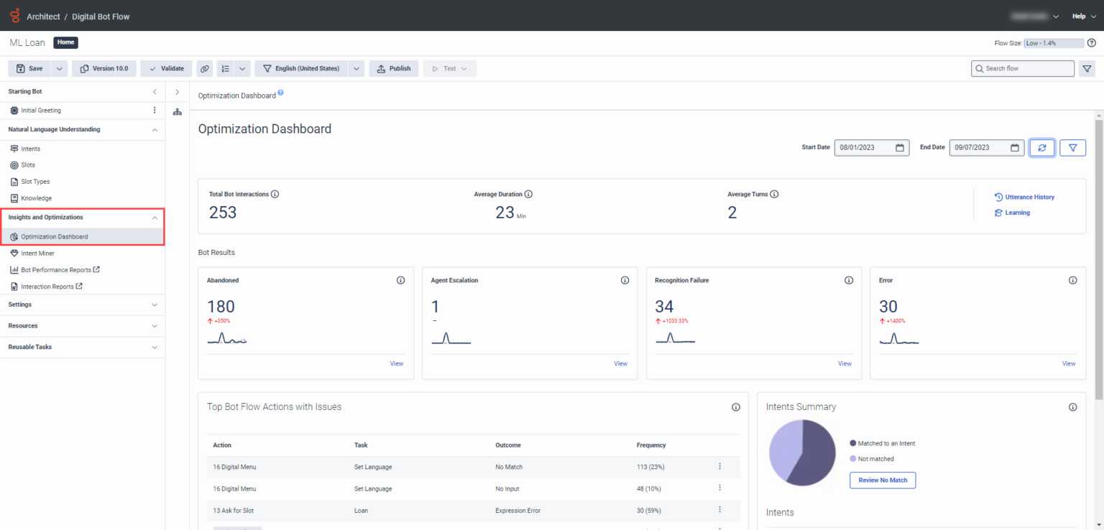Image resolution: width=1104 pixels, height=530 pixels.
Task: Open the End Date calendar picker
Action: [x=1015, y=147]
